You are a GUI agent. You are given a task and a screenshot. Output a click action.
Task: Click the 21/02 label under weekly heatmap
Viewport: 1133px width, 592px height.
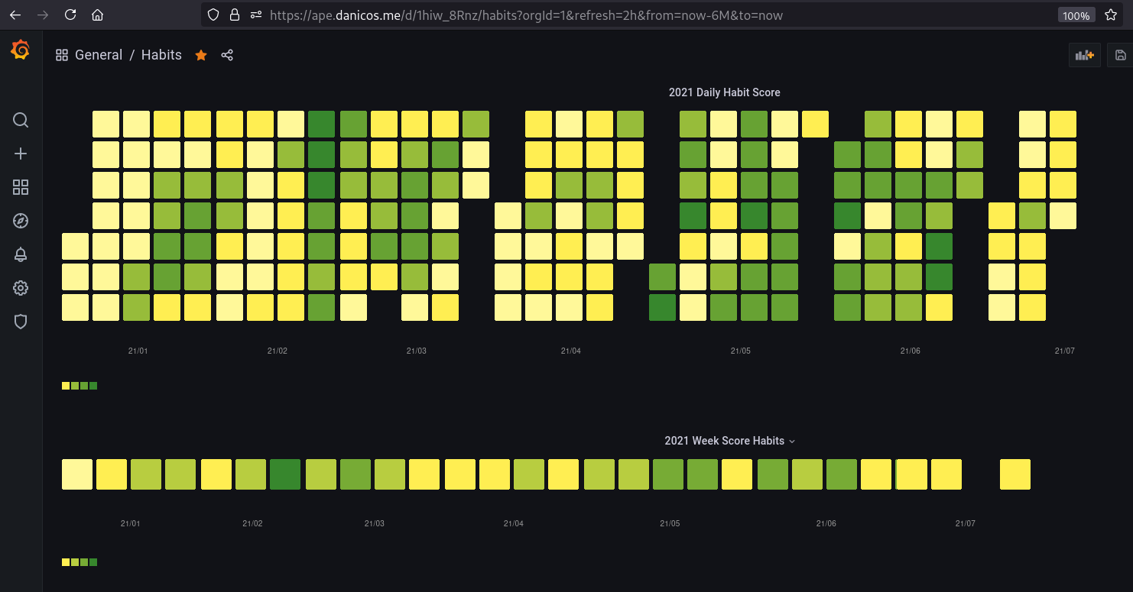[x=252, y=524]
